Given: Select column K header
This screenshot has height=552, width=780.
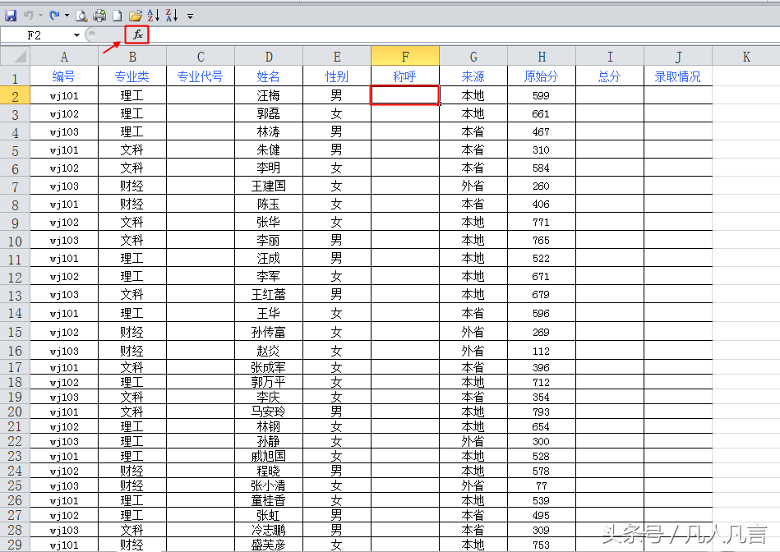Looking at the screenshot, I should click(x=746, y=56).
